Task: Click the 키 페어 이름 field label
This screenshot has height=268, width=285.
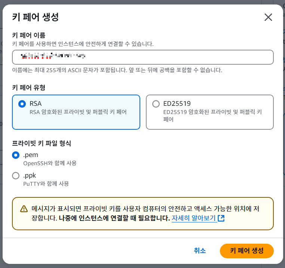Action: 28,35
